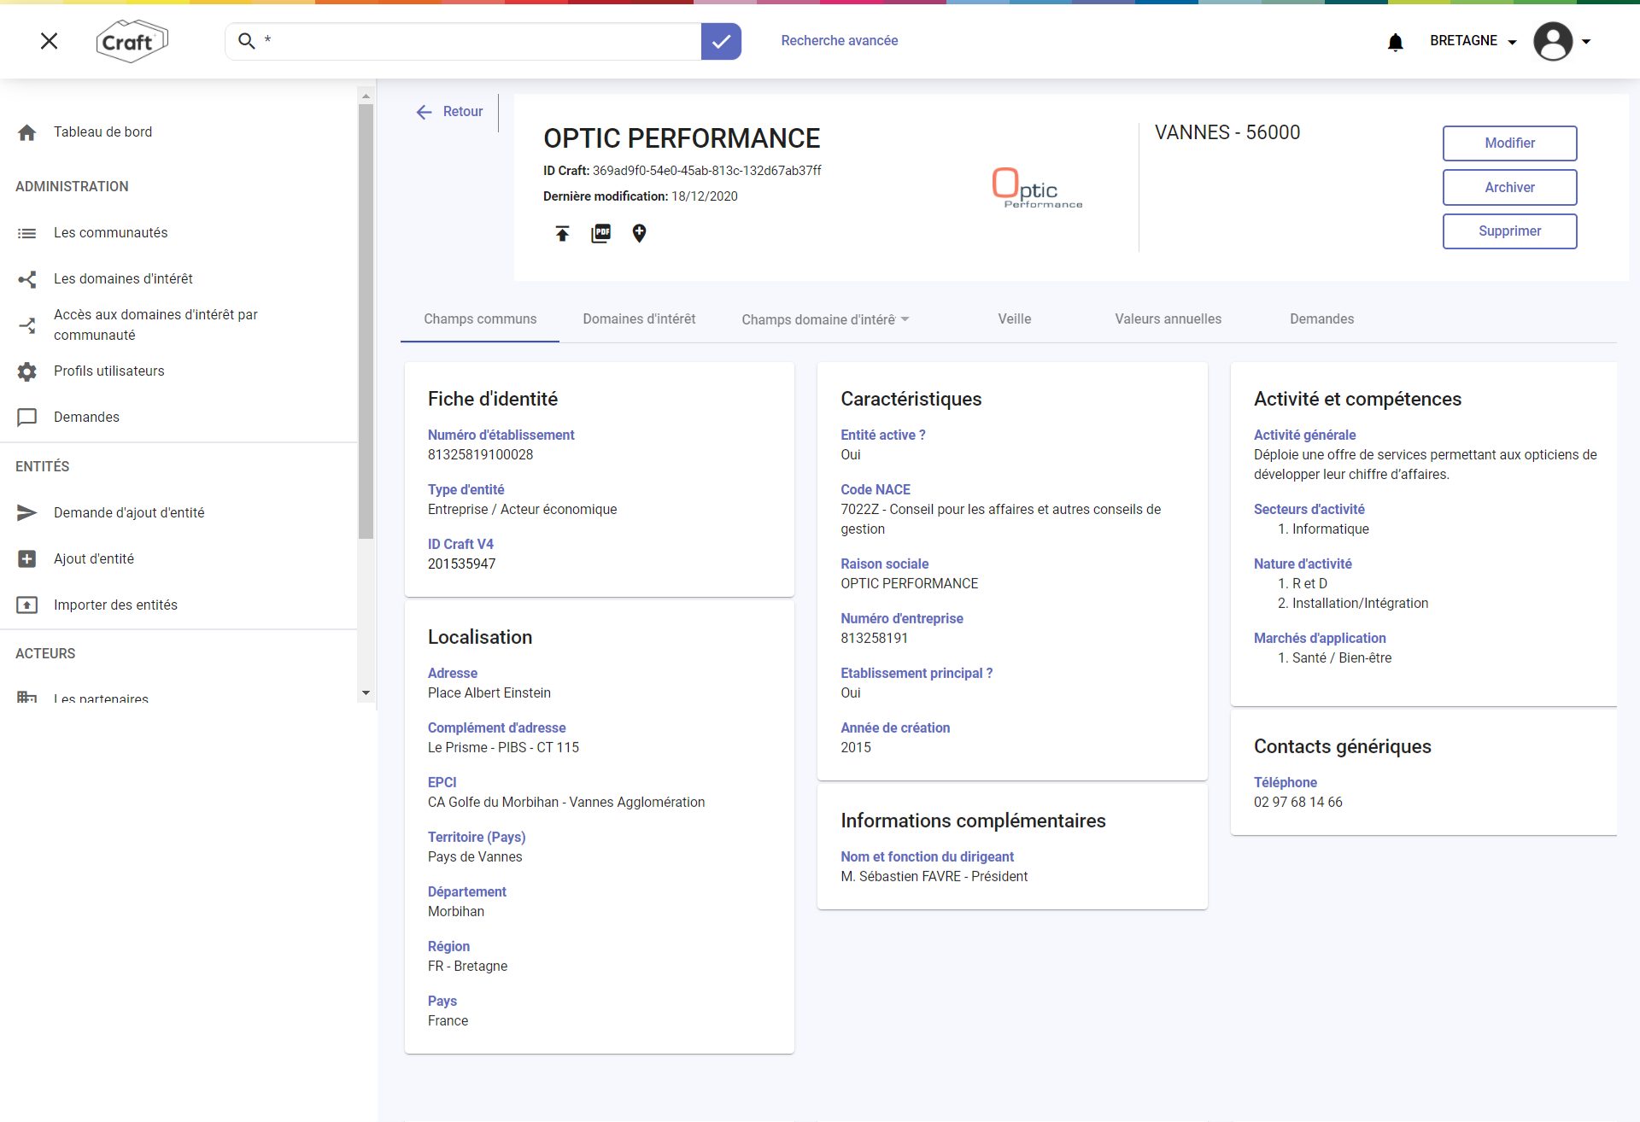The height and width of the screenshot is (1122, 1640).
Task: Click the Demande d'ajout d'entité send icon
Action: pos(27,513)
